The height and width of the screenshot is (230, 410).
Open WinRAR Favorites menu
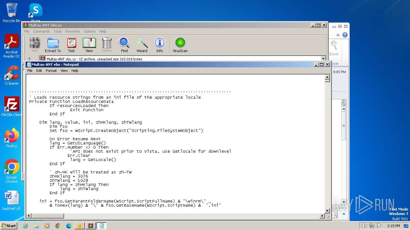[x=73, y=31]
